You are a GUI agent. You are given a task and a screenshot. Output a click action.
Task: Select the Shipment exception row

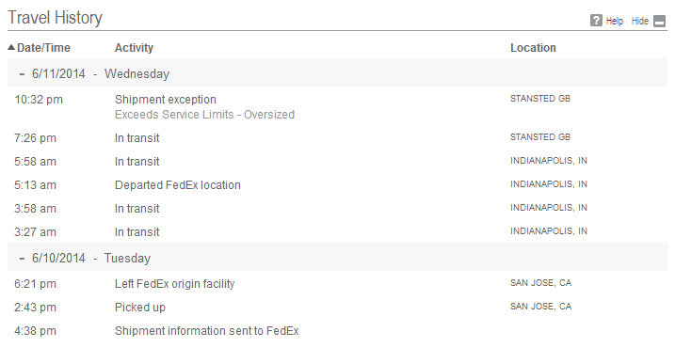337,106
